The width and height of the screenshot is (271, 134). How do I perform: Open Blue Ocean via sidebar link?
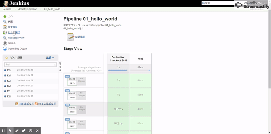17,49
